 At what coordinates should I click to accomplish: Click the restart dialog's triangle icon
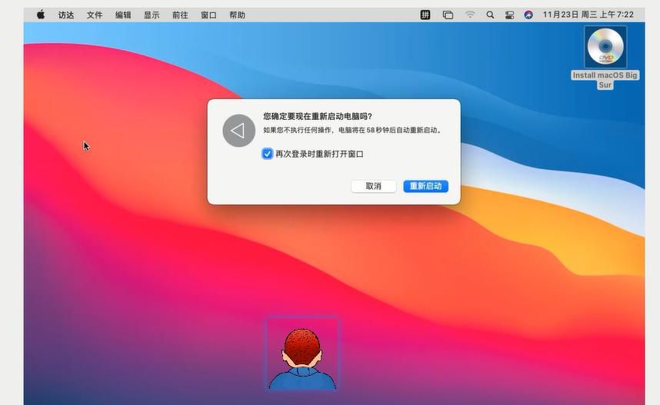tap(238, 131)
